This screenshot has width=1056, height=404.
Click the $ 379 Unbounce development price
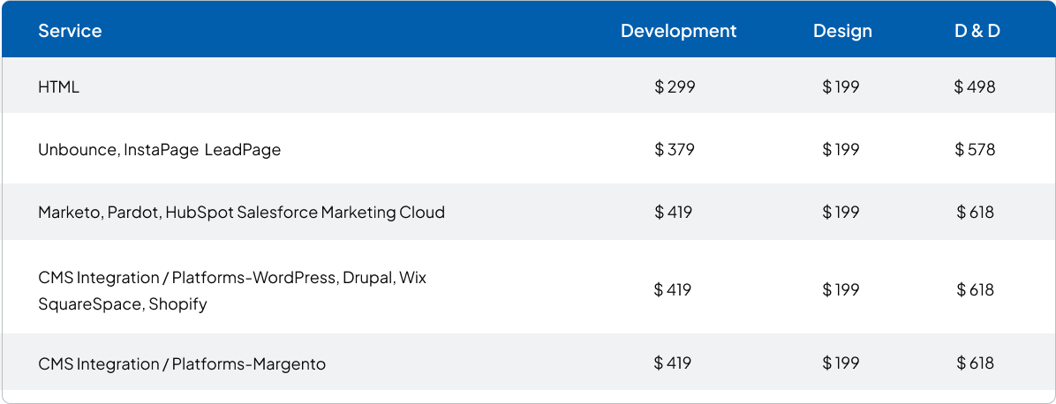675,150
